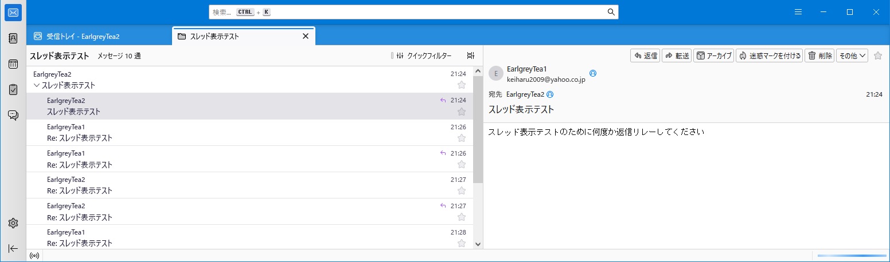Click the global search field
This screenshot has width=890, height=262.
[x=413, y=12]
